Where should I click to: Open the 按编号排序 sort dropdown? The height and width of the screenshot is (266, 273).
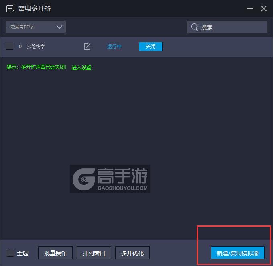pos(36,27)
